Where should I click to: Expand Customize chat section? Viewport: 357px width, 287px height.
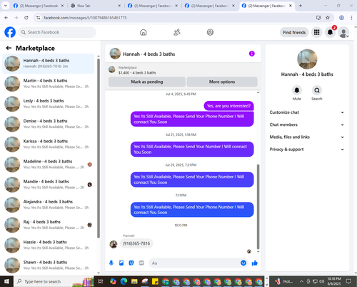pyautogui.click(x=307, y=112)
